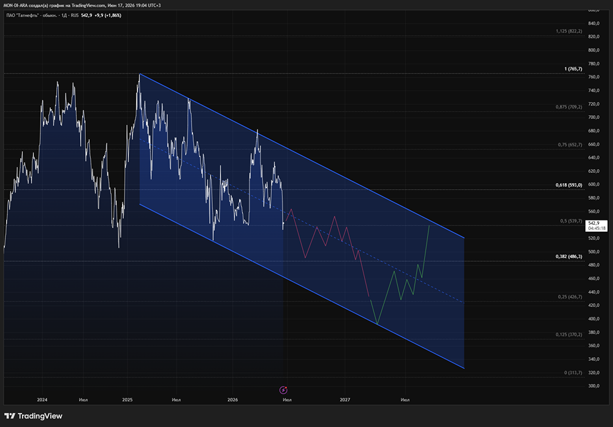The height and width of the screenshot is (427, 613).
Task: Click the +9,9 (+1,86%) change value
Action: coord(108,15)
